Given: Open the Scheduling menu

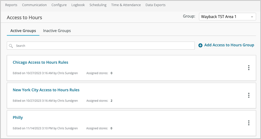Looking at the screenshot, I should pos(98,5).
